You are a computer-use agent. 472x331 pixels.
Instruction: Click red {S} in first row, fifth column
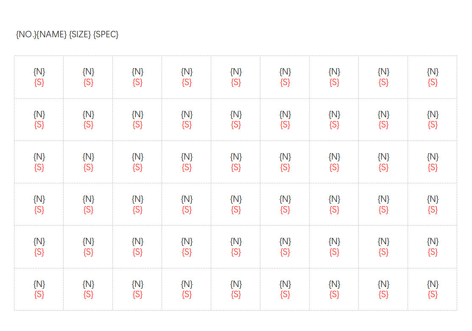236,83
